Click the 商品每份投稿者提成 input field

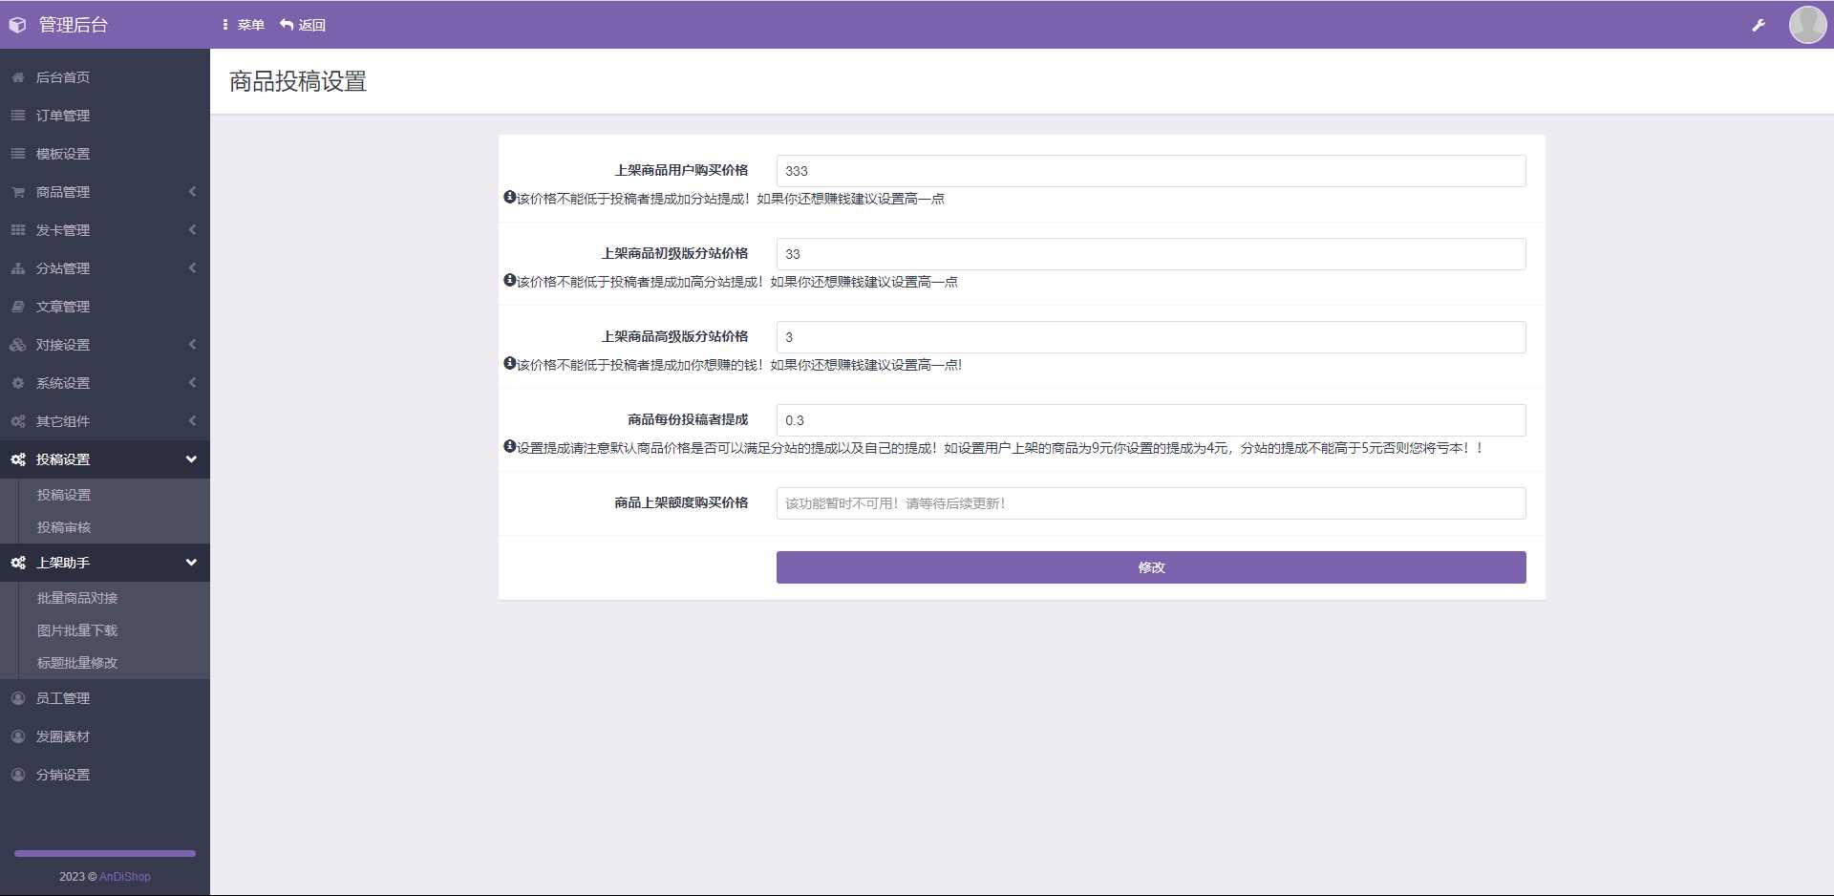pos(1149,419)
